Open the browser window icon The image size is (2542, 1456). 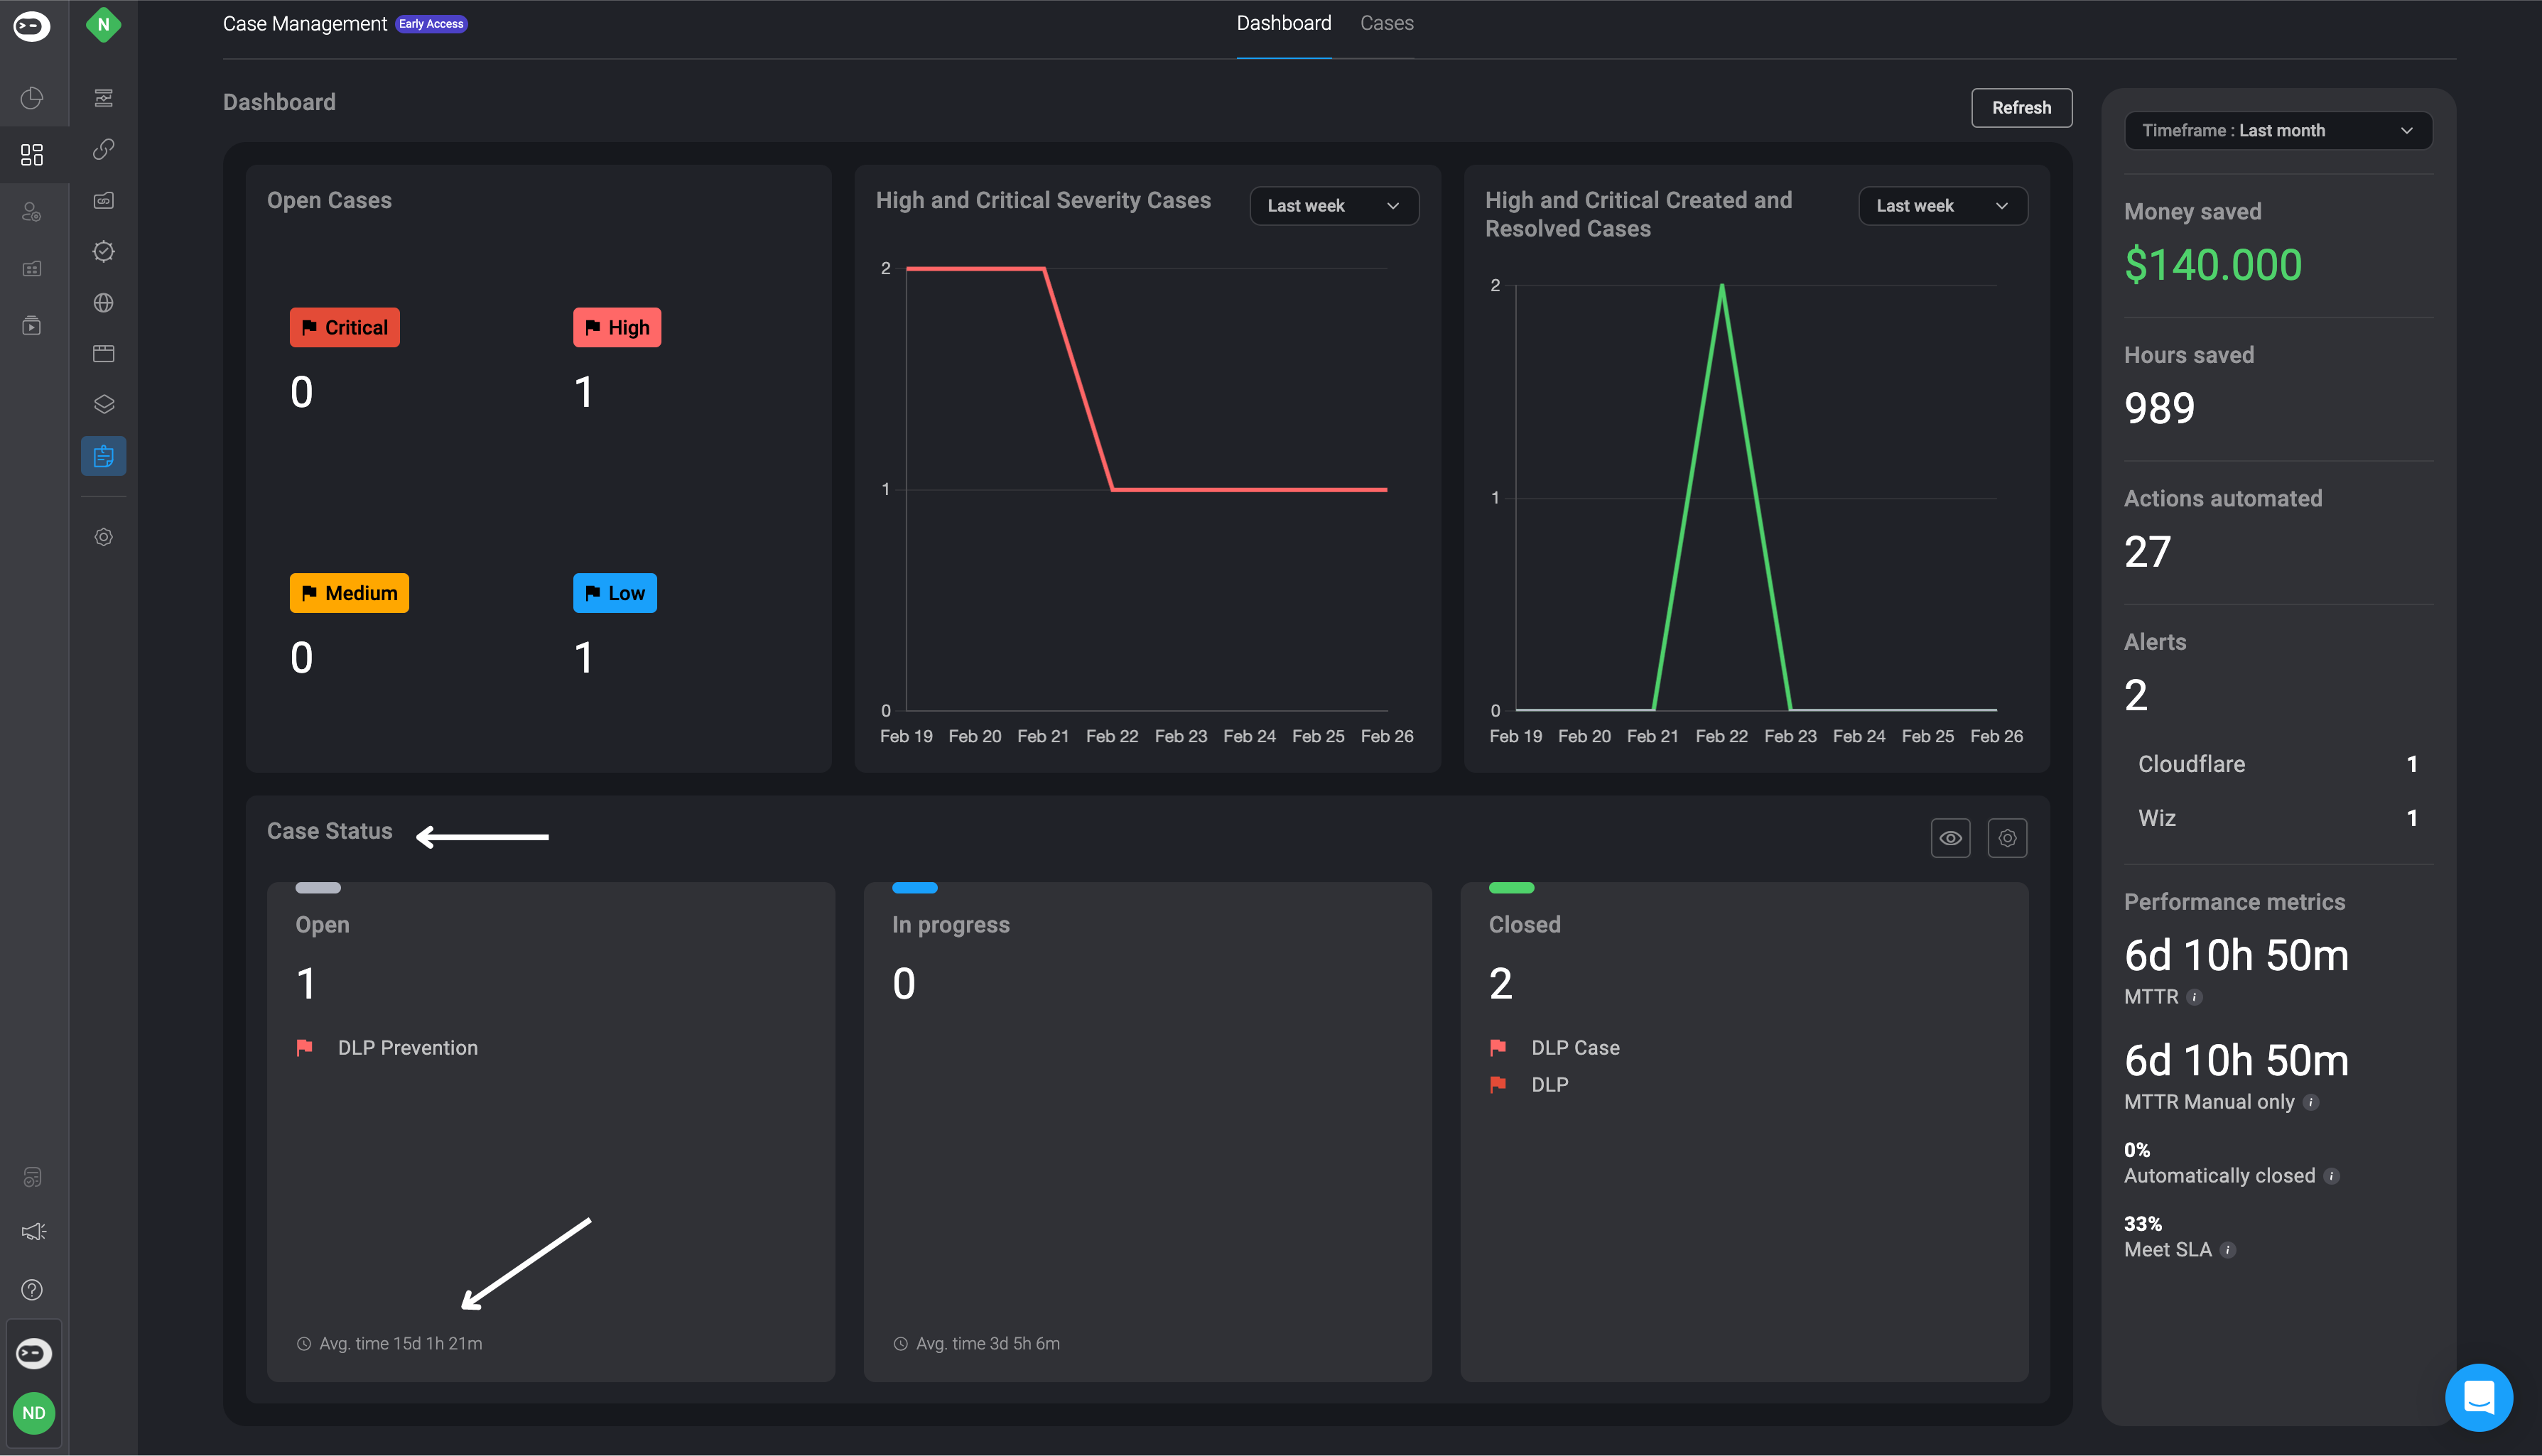[103, 353]
